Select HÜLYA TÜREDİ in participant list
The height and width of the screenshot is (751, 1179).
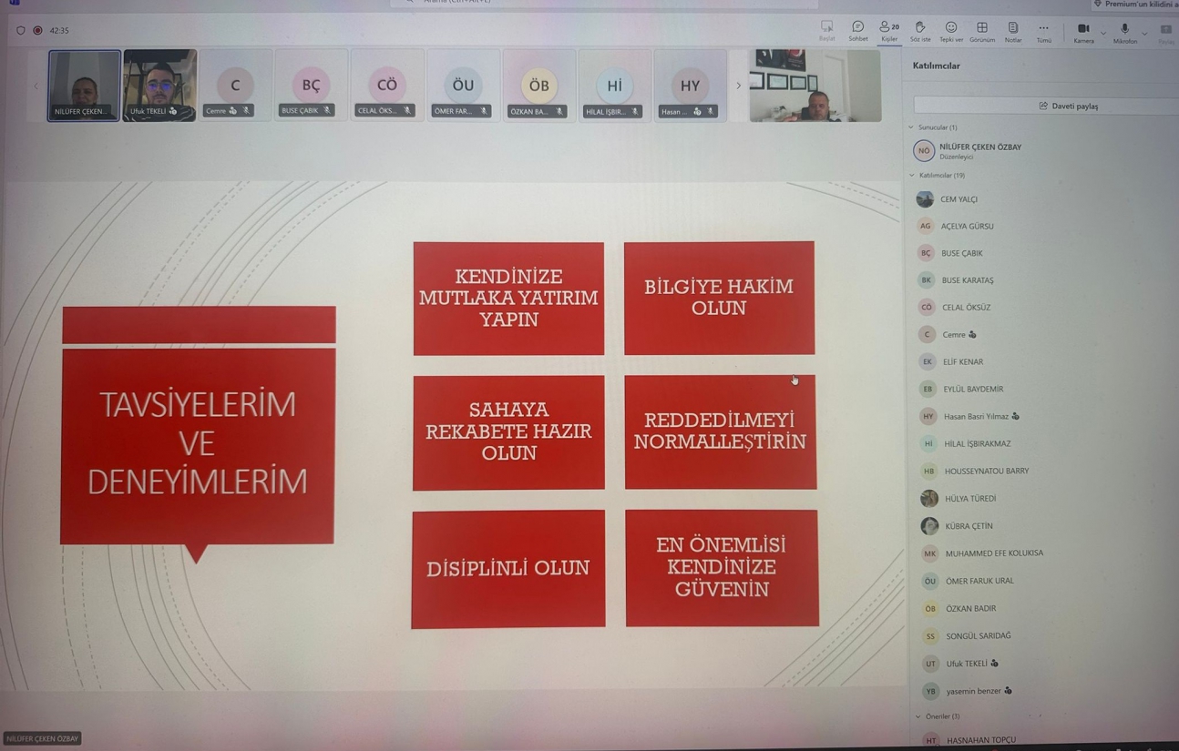click(969, 499)
